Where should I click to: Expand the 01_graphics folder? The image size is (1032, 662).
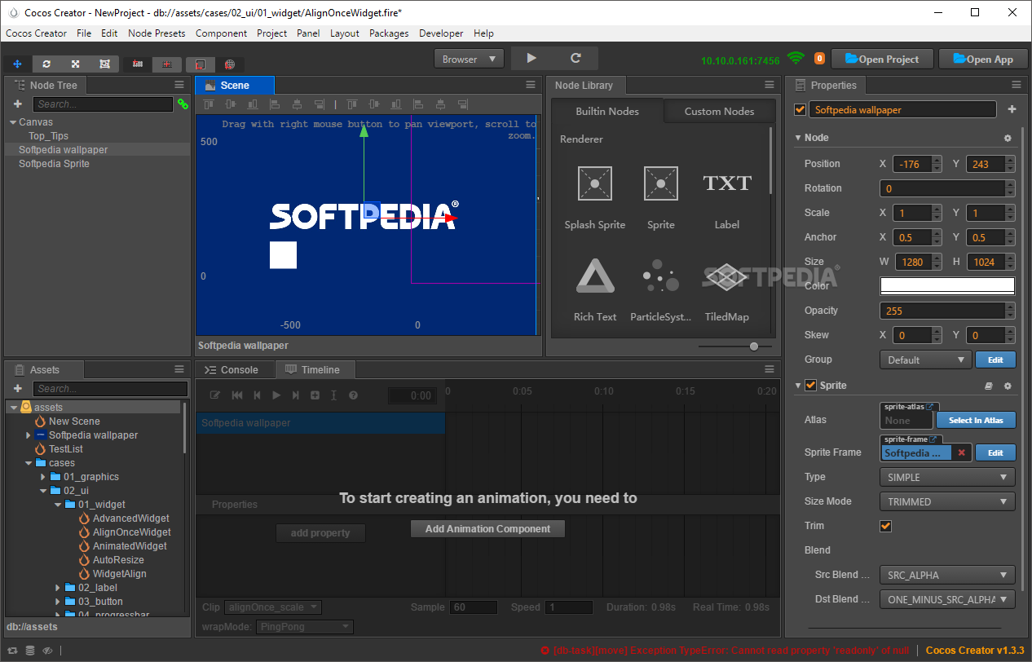[x=42, y=477]
